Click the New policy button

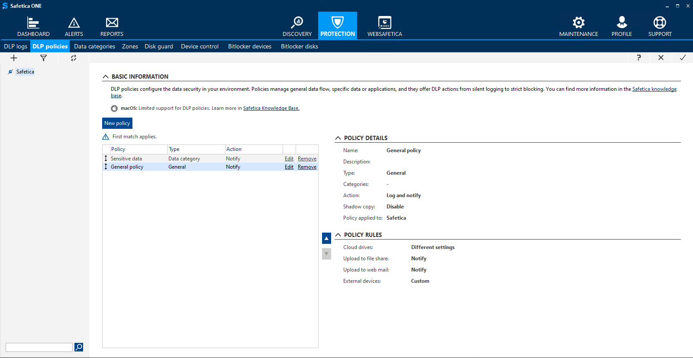click(x=117, y=123)
